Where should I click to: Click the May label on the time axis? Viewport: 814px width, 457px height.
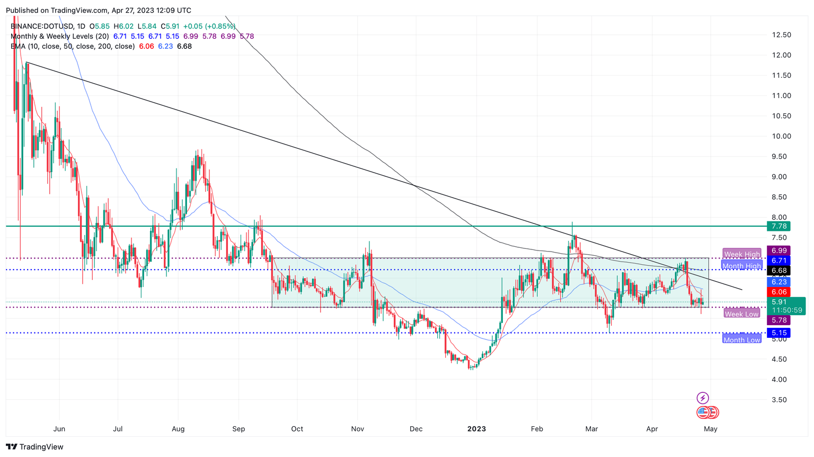(710, 429)
